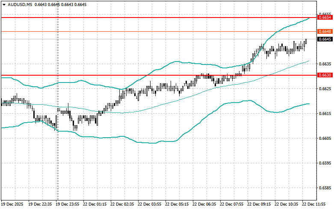The image size is (334, 209).
Task: Select the black 0.6645 current price label
Action: [325, 39]
